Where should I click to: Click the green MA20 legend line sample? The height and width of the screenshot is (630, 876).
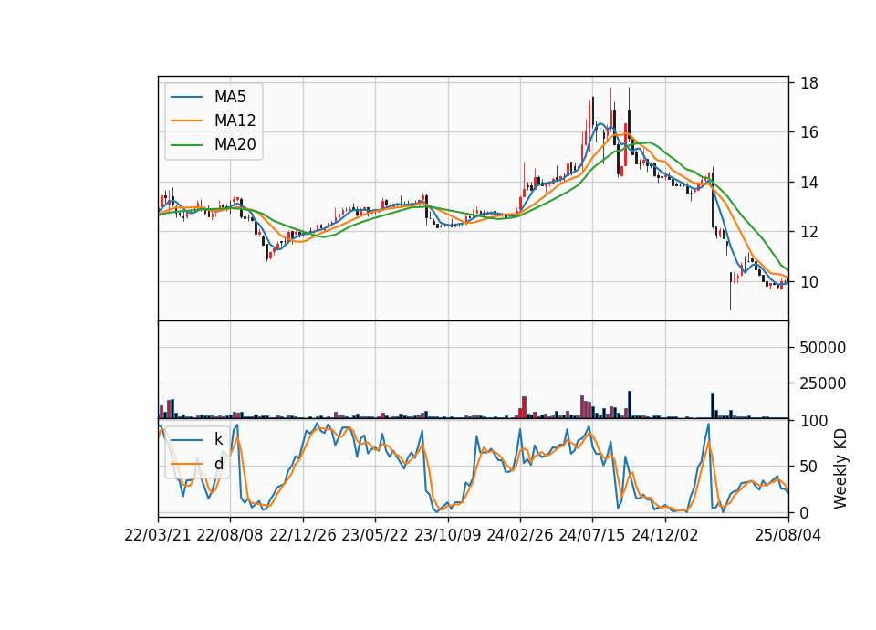coord(186,144)
